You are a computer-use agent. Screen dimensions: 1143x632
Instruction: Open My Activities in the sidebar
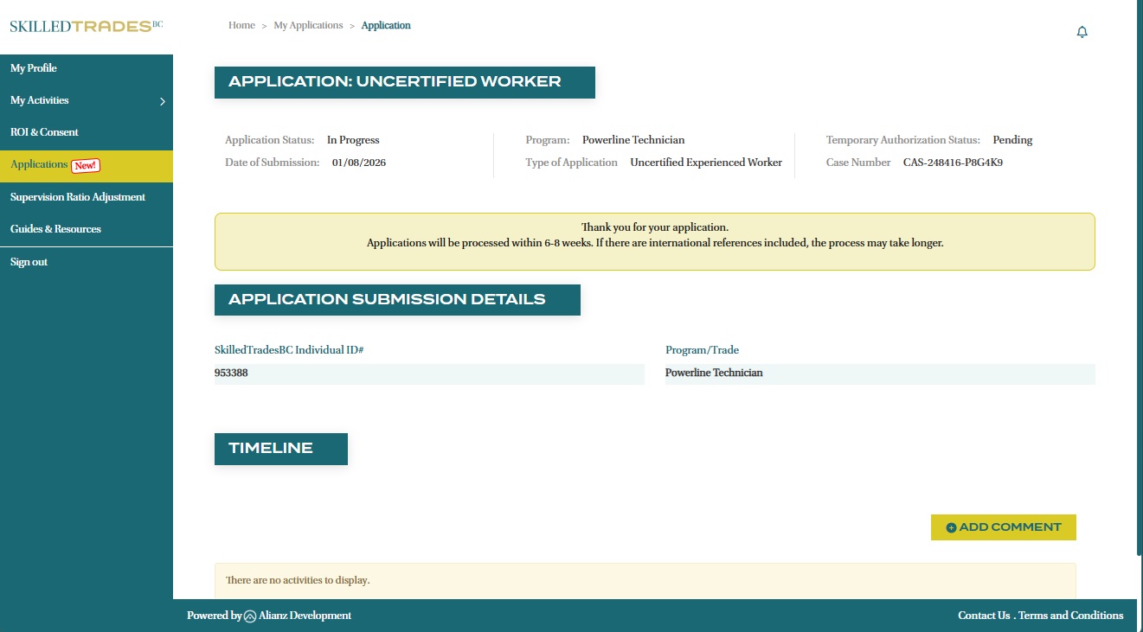(x=40, y=100)
